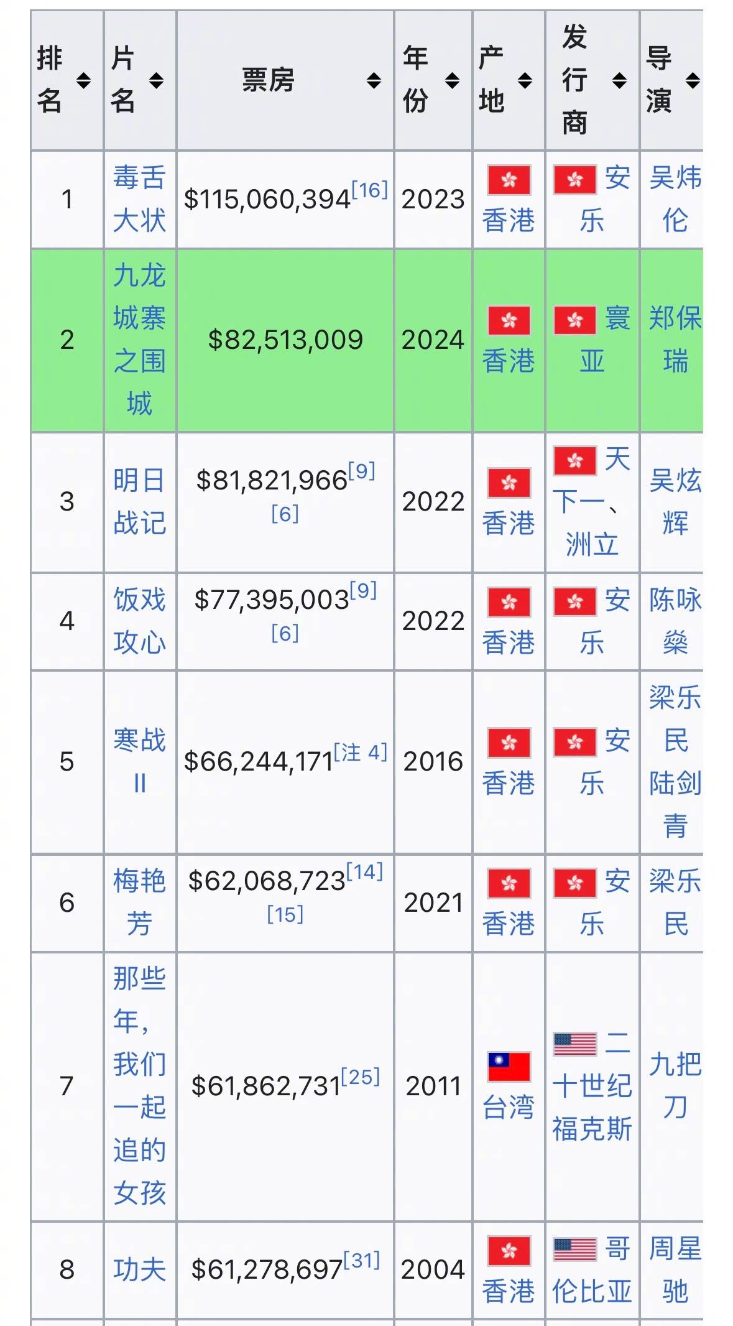The width and height of the screenshot is (733, 1326).
Task: Click the US flag beside 二十世纪福克斯
Action: pyautogui.click(x=574, y=1044)
